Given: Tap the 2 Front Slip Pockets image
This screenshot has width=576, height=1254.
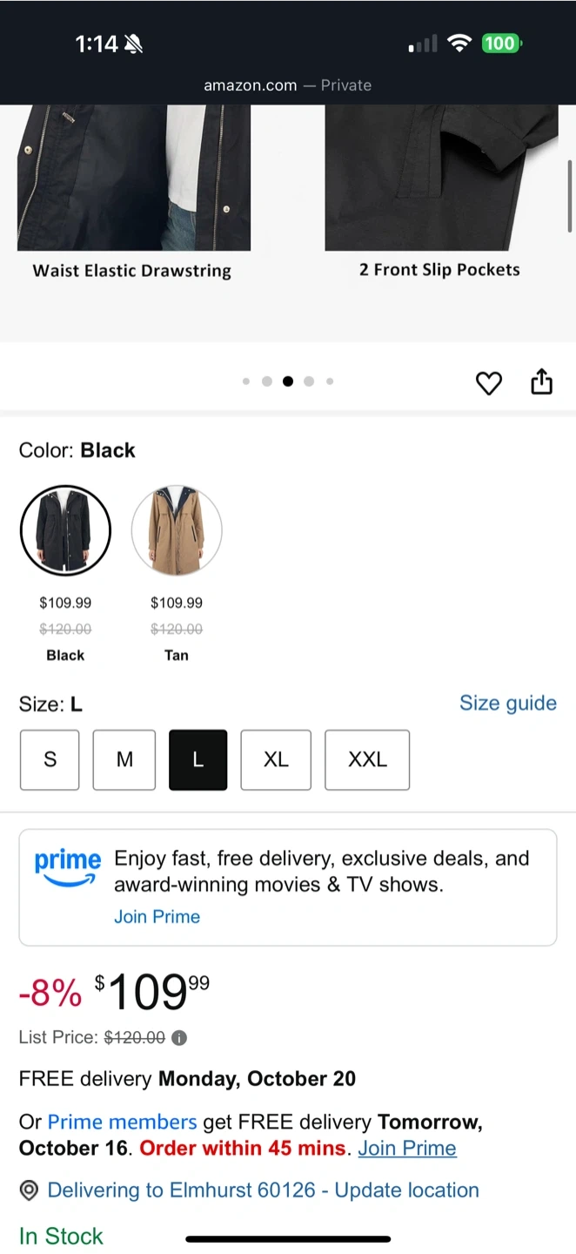Looking at the screenshot, I should click(440, 178).
